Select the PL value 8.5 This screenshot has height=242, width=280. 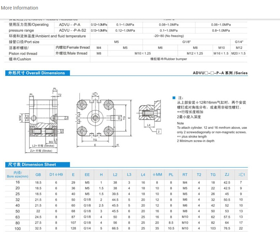tap(171, 223)
